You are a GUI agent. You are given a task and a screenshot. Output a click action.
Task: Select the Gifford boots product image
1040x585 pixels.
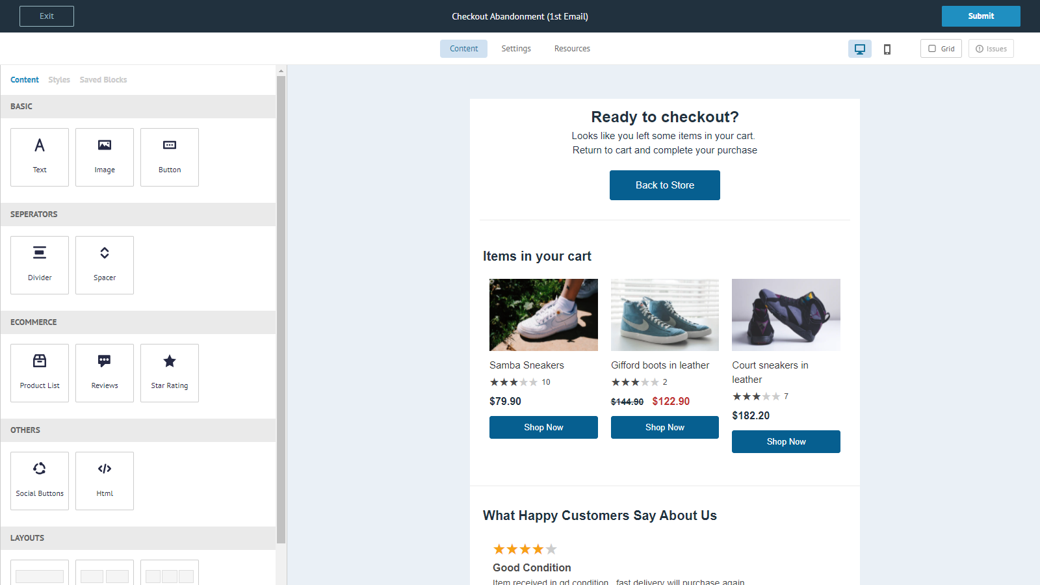click(x=665, y=315)
